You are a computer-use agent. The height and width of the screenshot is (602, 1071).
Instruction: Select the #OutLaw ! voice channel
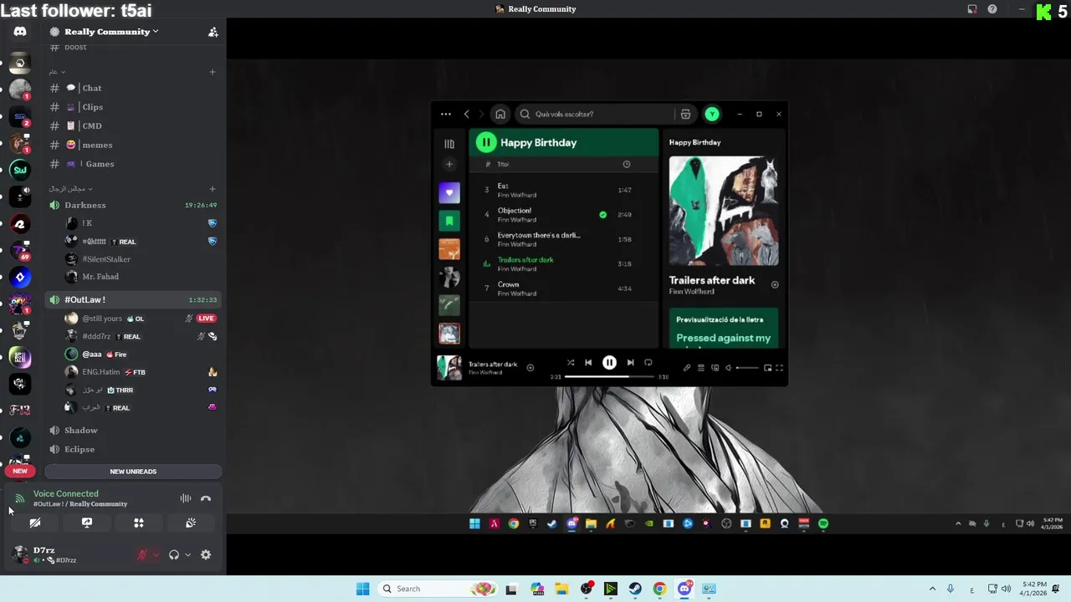click(x=134, y=299)
